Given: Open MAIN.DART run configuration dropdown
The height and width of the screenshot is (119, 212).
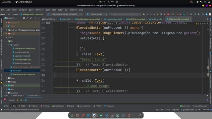Looking at the screenshot, I should tap(97, 14).
